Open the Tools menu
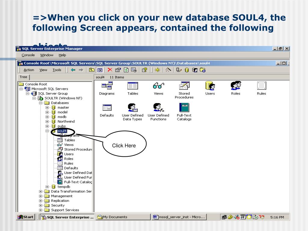Screen dimensions: 308x231 [57, 70]
